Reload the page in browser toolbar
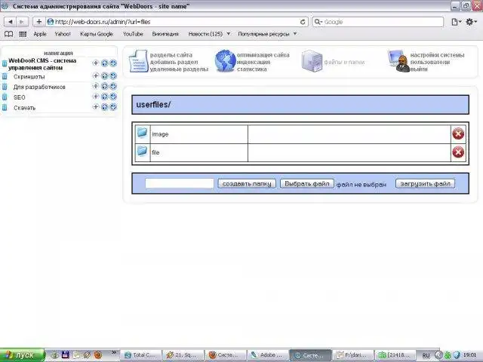The width and height of the screenshot is (483, 362). pyautogui.click(x=303, y=22)
